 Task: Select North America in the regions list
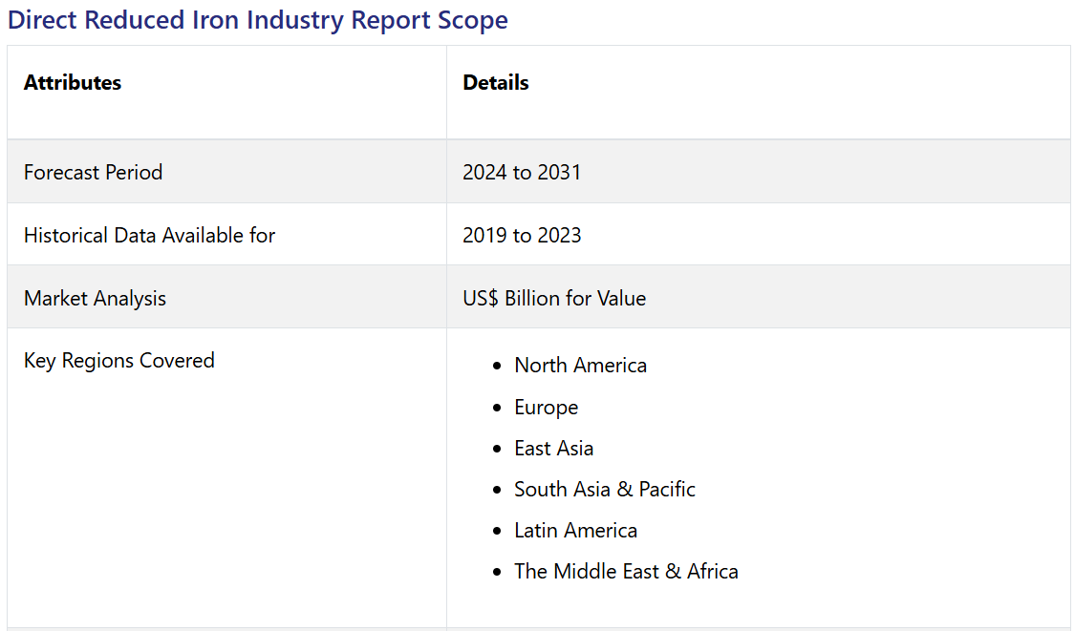(580, 366)
